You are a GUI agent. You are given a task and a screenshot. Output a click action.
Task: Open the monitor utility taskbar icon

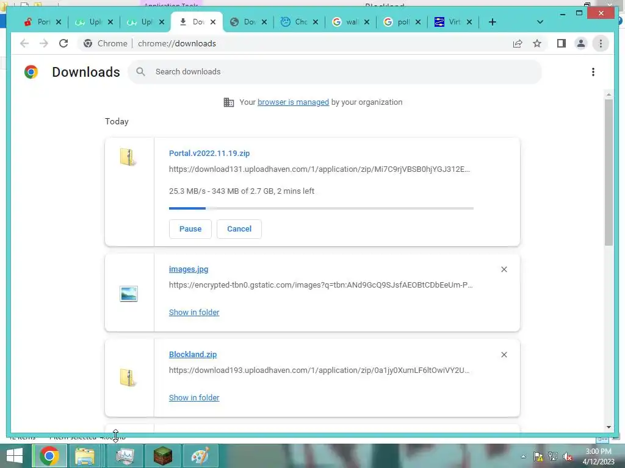pos(125,456)
